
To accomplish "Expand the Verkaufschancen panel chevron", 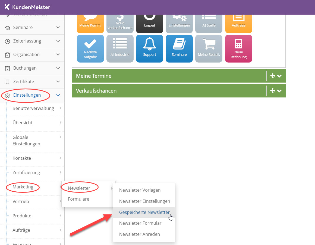I will tap(279, 91).
